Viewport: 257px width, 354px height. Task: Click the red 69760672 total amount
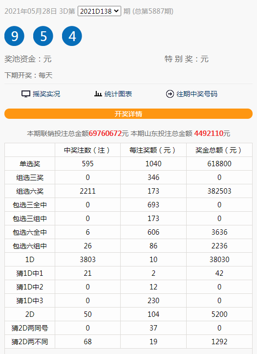(x=106, y=133)
